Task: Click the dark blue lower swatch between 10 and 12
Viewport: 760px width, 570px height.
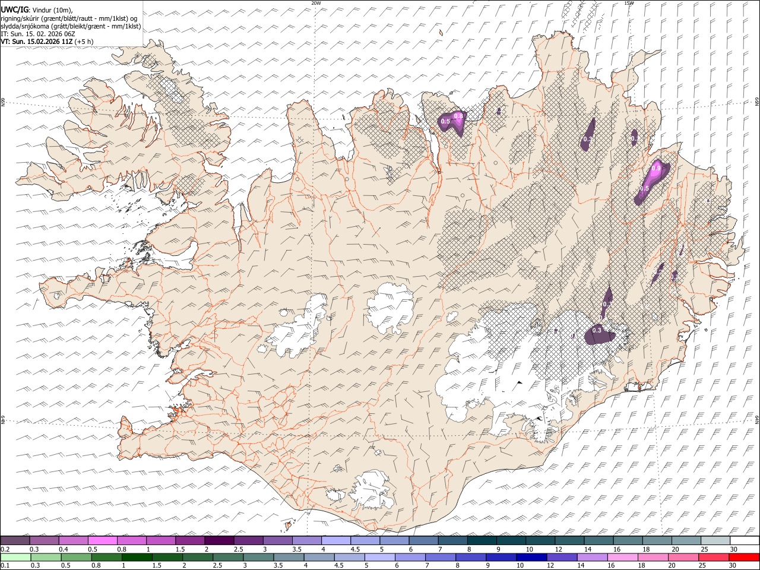Action: pyautogui.click(x=531, y=557)
